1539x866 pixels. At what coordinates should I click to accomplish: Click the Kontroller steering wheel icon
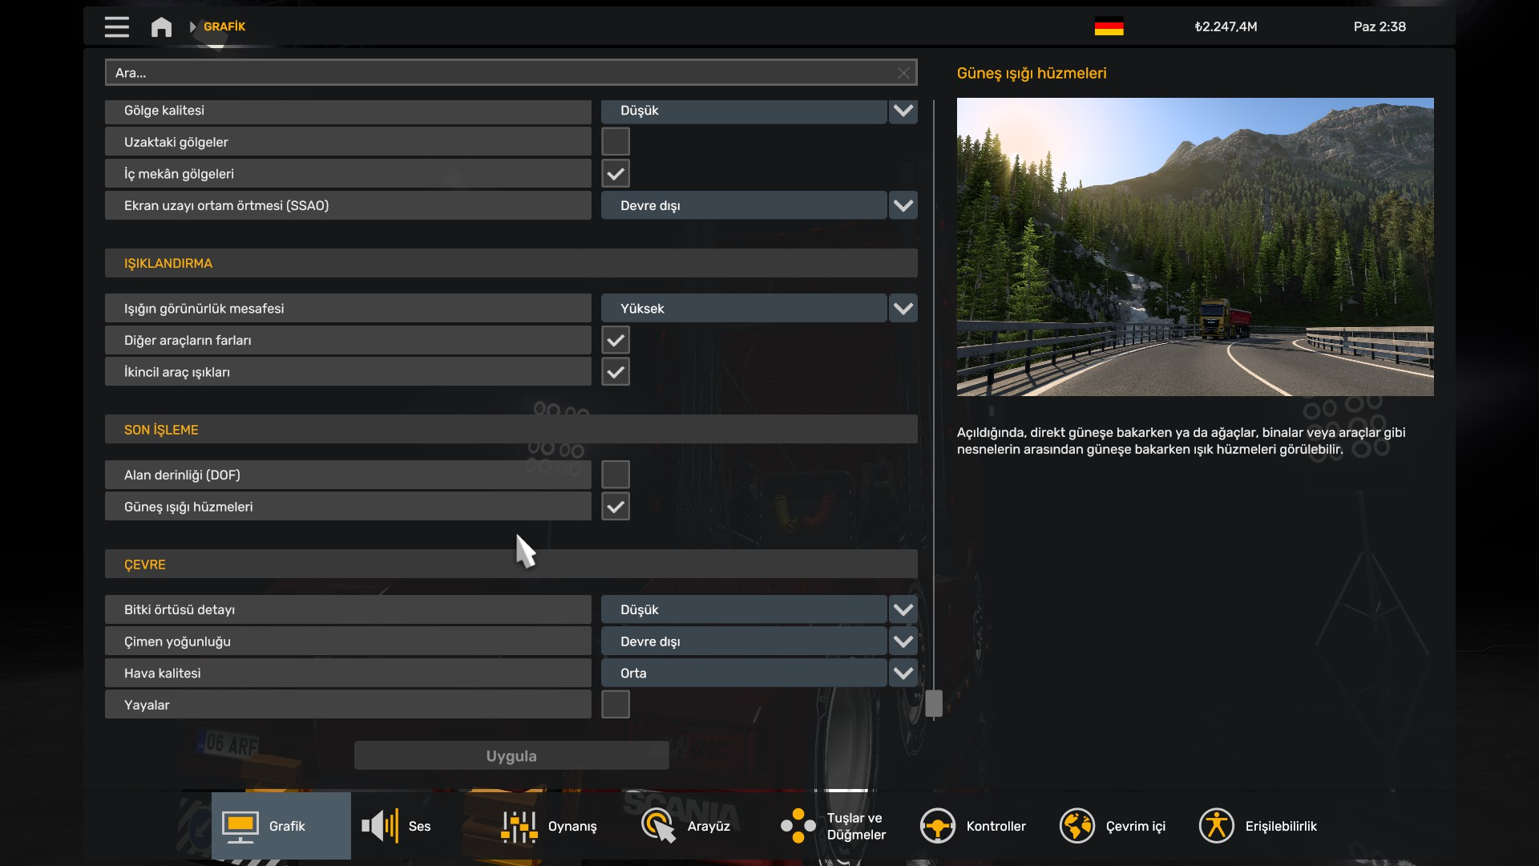pyautogui.click(x=937, y=826)
